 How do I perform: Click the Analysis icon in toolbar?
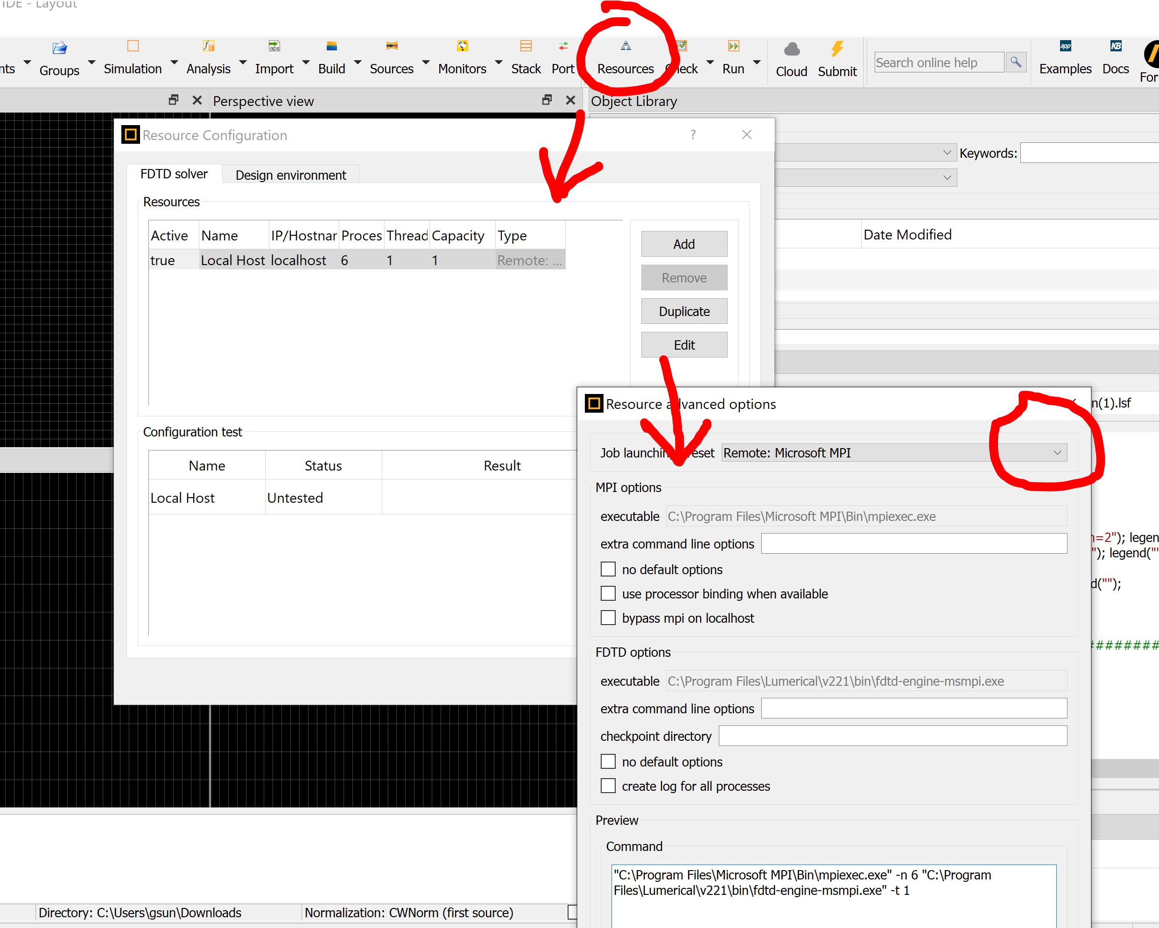(x=209, y=46)
